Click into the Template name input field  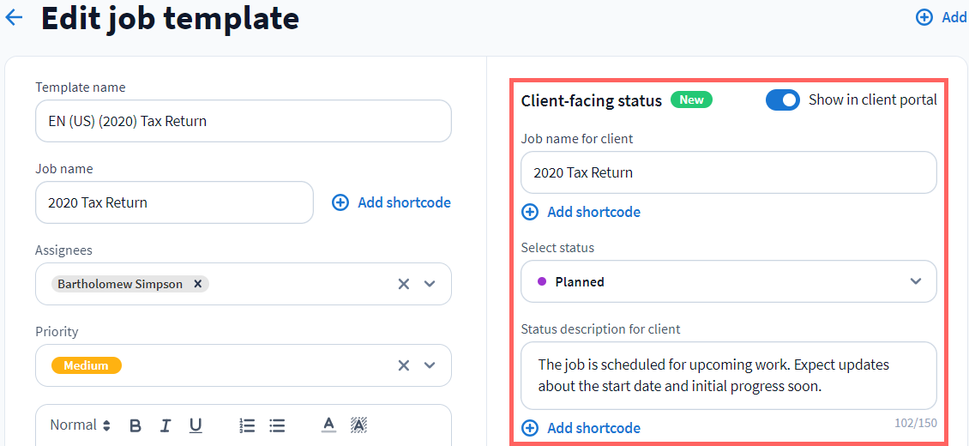(243, 121)
